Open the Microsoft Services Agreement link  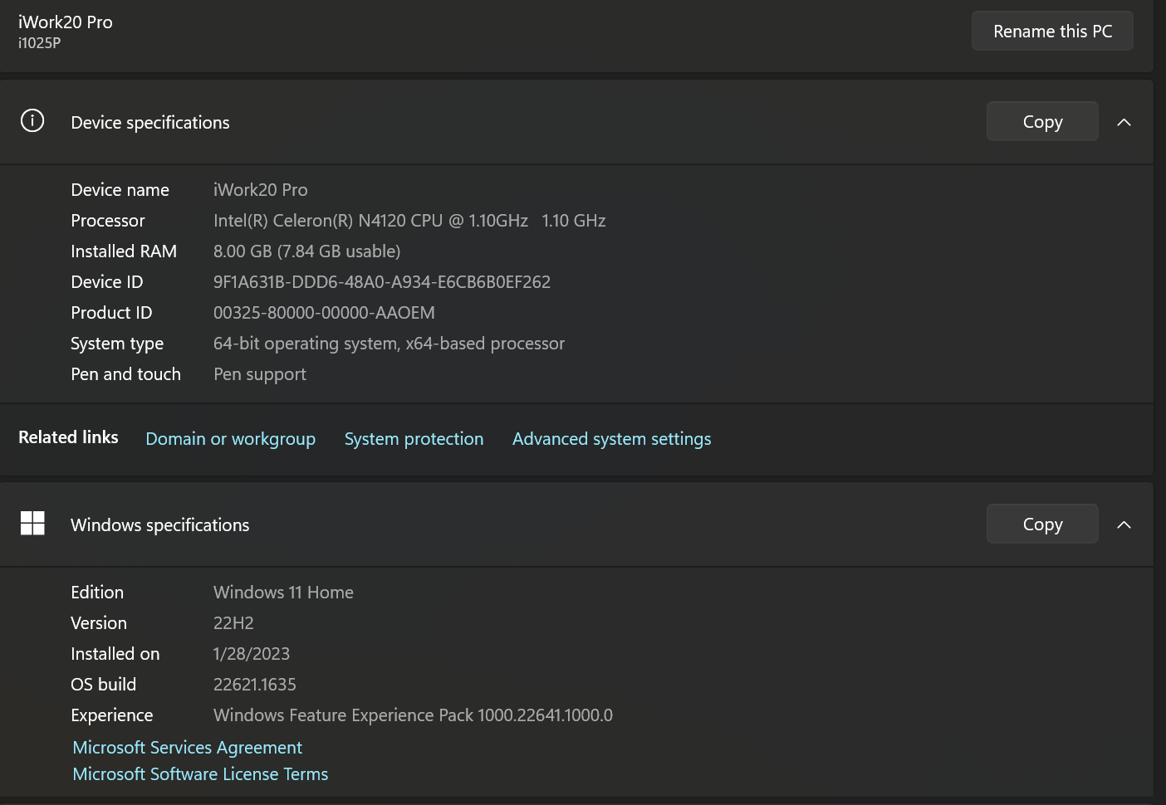187,748
